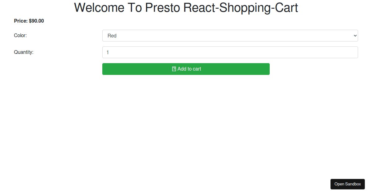Click the Color select chevron arrow
Screen dimensions: 372x195
(355, 36)
